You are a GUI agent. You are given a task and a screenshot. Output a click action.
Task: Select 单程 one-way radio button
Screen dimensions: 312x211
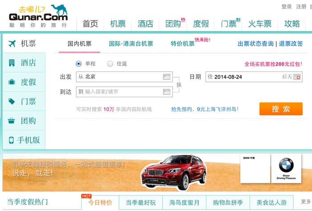point(78,64)
